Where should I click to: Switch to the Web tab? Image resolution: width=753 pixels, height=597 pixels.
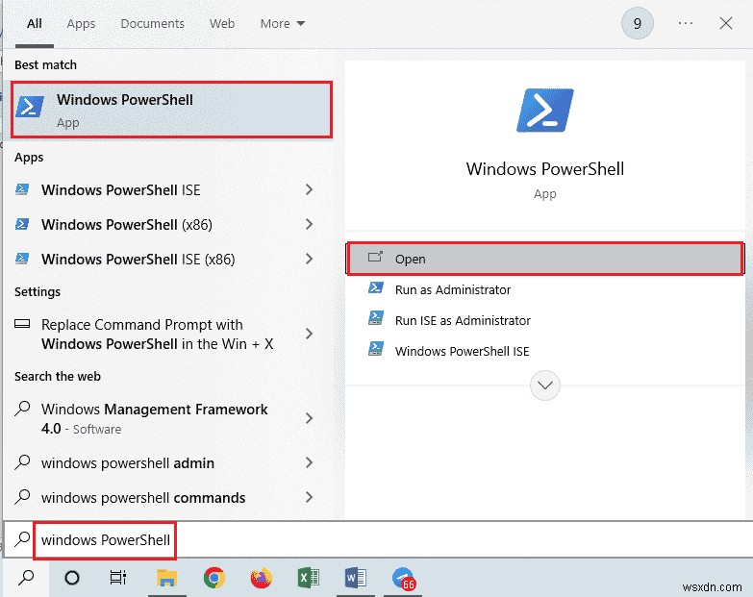click(x=222, y=23)
